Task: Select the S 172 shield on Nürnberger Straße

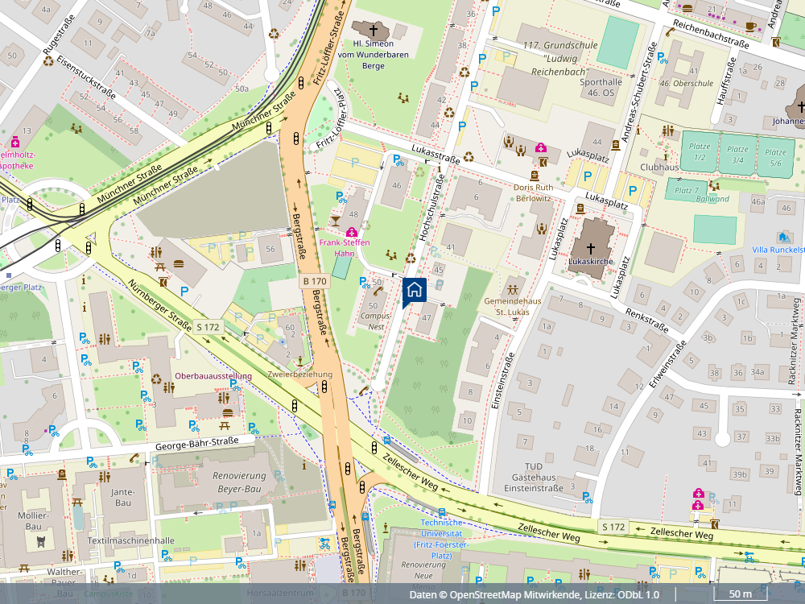Action: (208, 327)
